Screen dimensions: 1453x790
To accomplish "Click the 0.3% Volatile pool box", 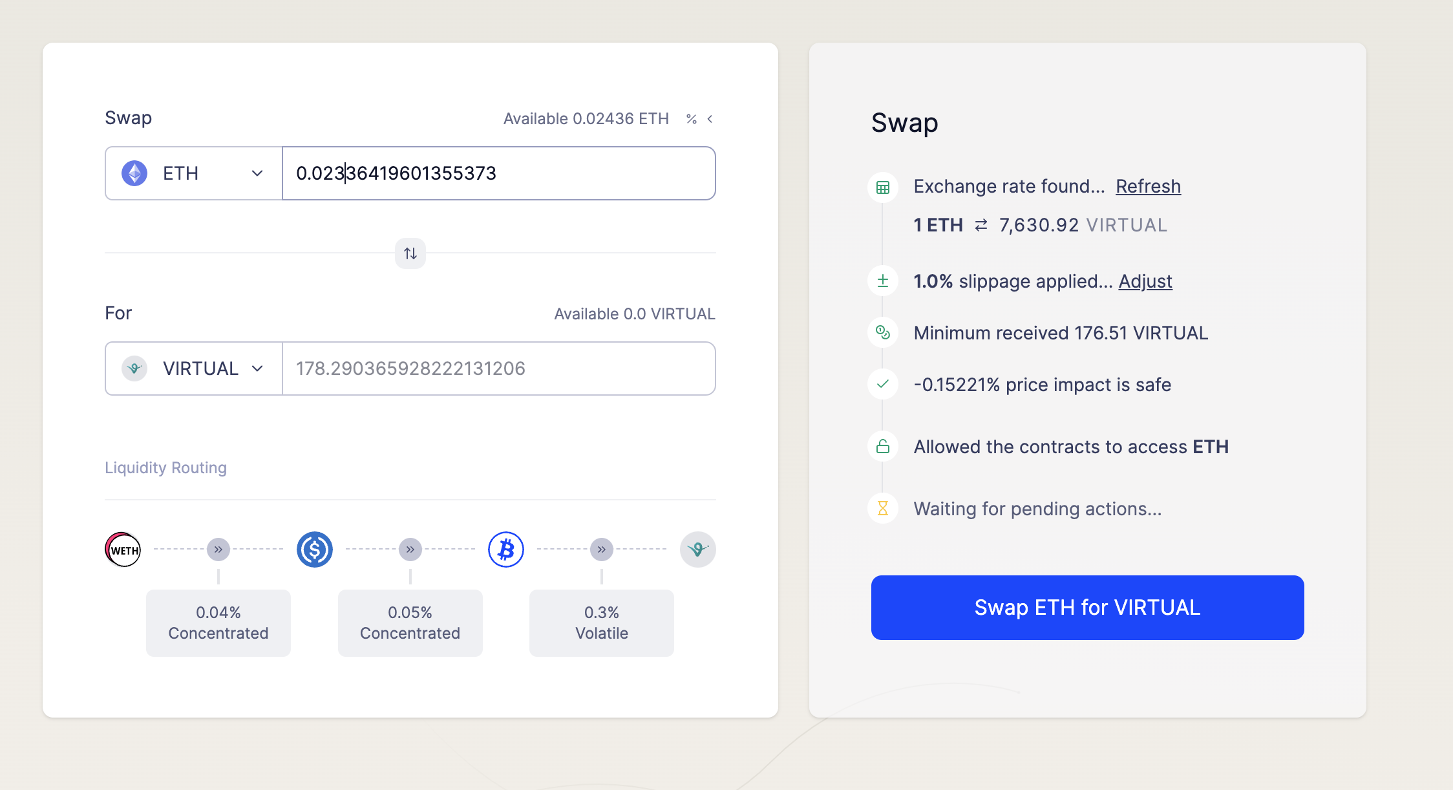I will pyautogui.click(x=602, y=623).
